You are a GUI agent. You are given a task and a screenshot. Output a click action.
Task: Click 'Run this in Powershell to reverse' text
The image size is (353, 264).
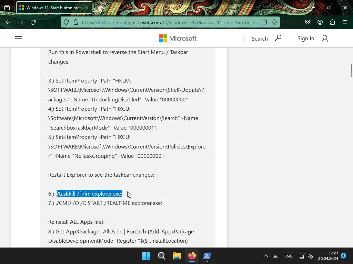click(x=118, y=52)
